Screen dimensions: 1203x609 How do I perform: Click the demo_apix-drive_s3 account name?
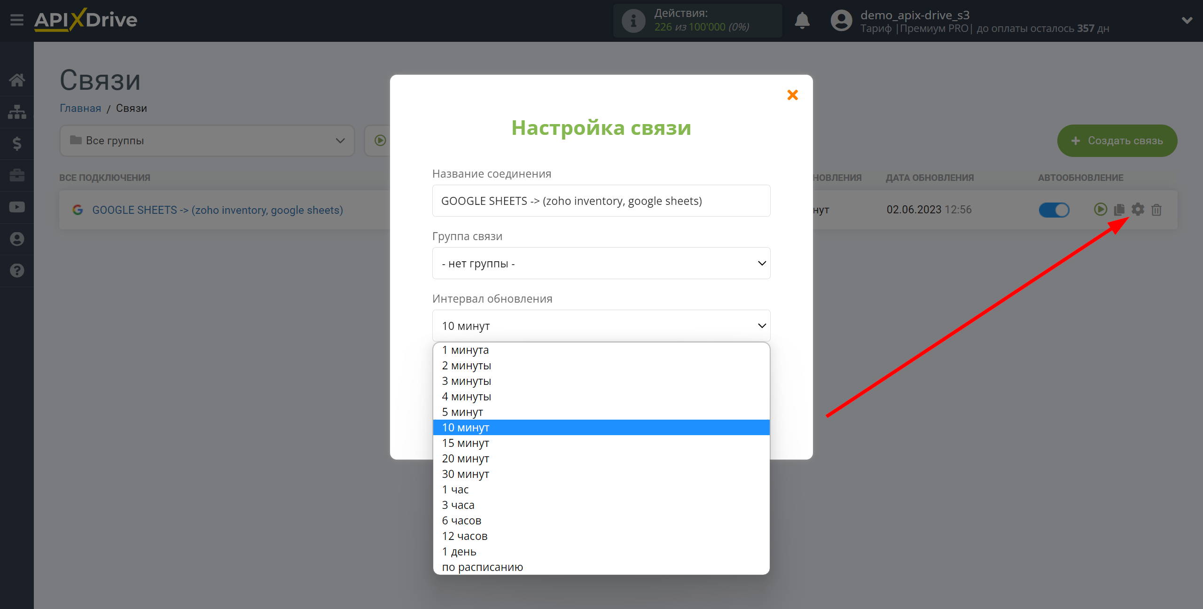point(914,15)
